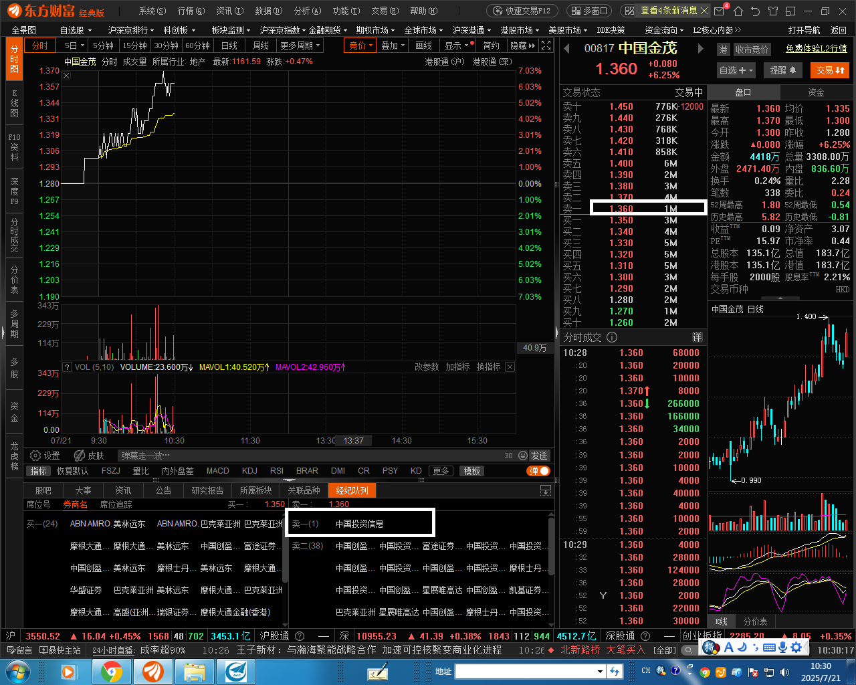Go to previous stock arrow beside 00817
The height and width of the screenshot is (685, 856).
pyautogui.click(x=567, y=48)
